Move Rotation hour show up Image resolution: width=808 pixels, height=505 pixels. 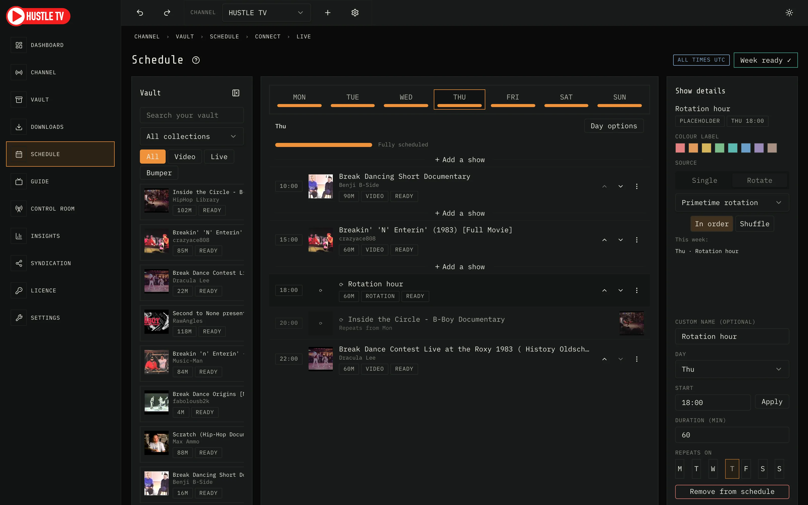[x=604, y=290]
